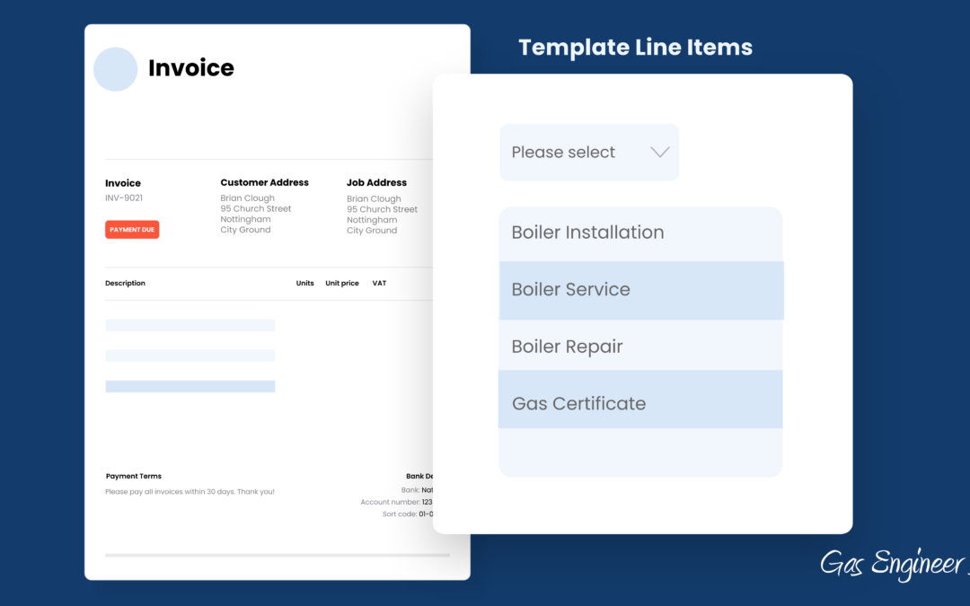The image size is (970, 606).
Task: Click the Units column header
Action: 304,284
